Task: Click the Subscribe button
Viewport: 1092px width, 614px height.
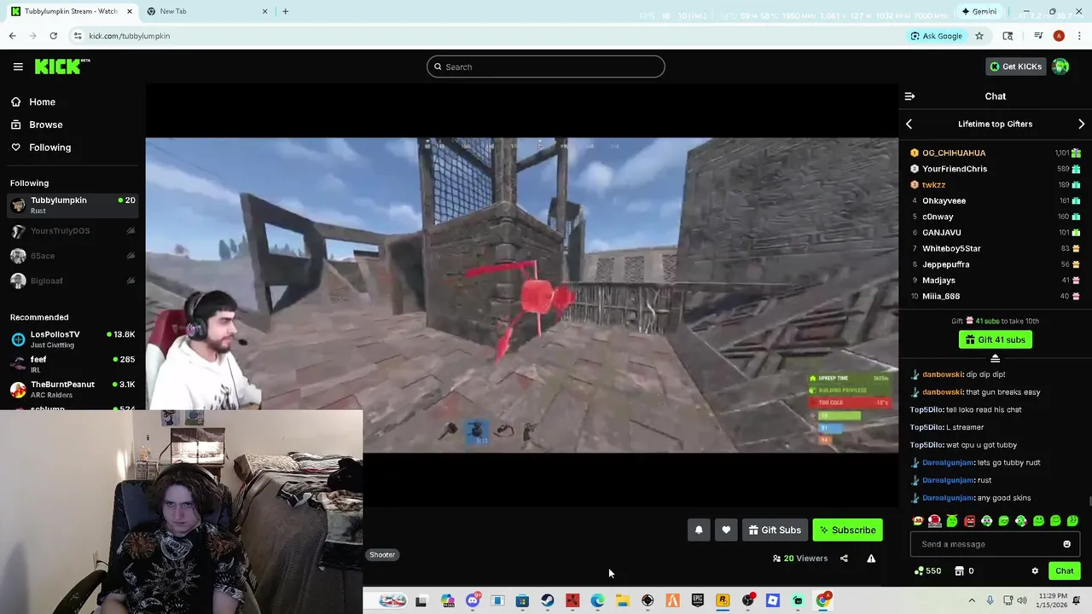Action: click(x=847, y=530)
